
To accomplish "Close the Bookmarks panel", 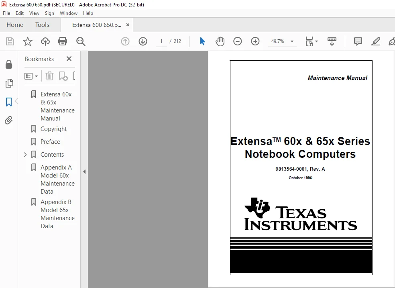I will click(x=69, y=59).
